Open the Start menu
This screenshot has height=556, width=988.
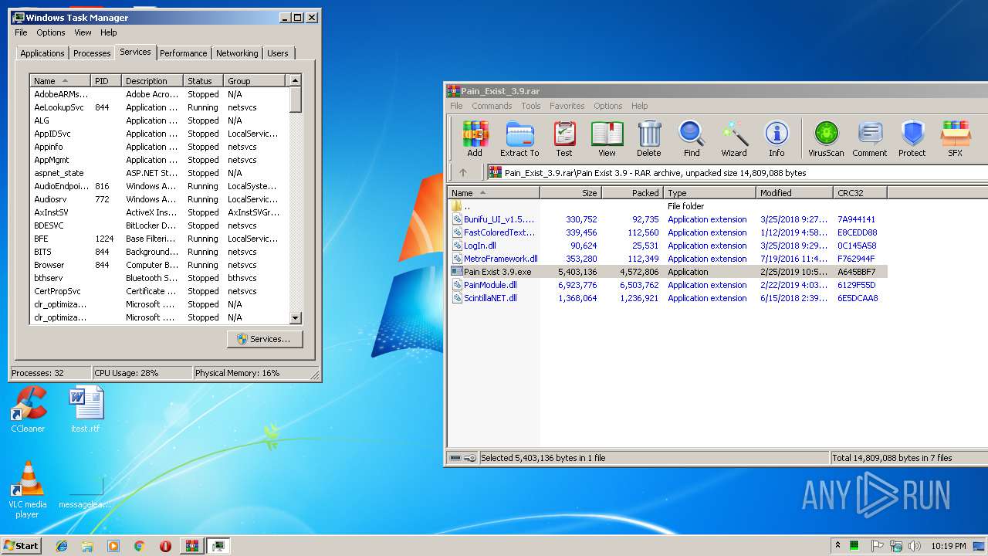pos(21,546)
